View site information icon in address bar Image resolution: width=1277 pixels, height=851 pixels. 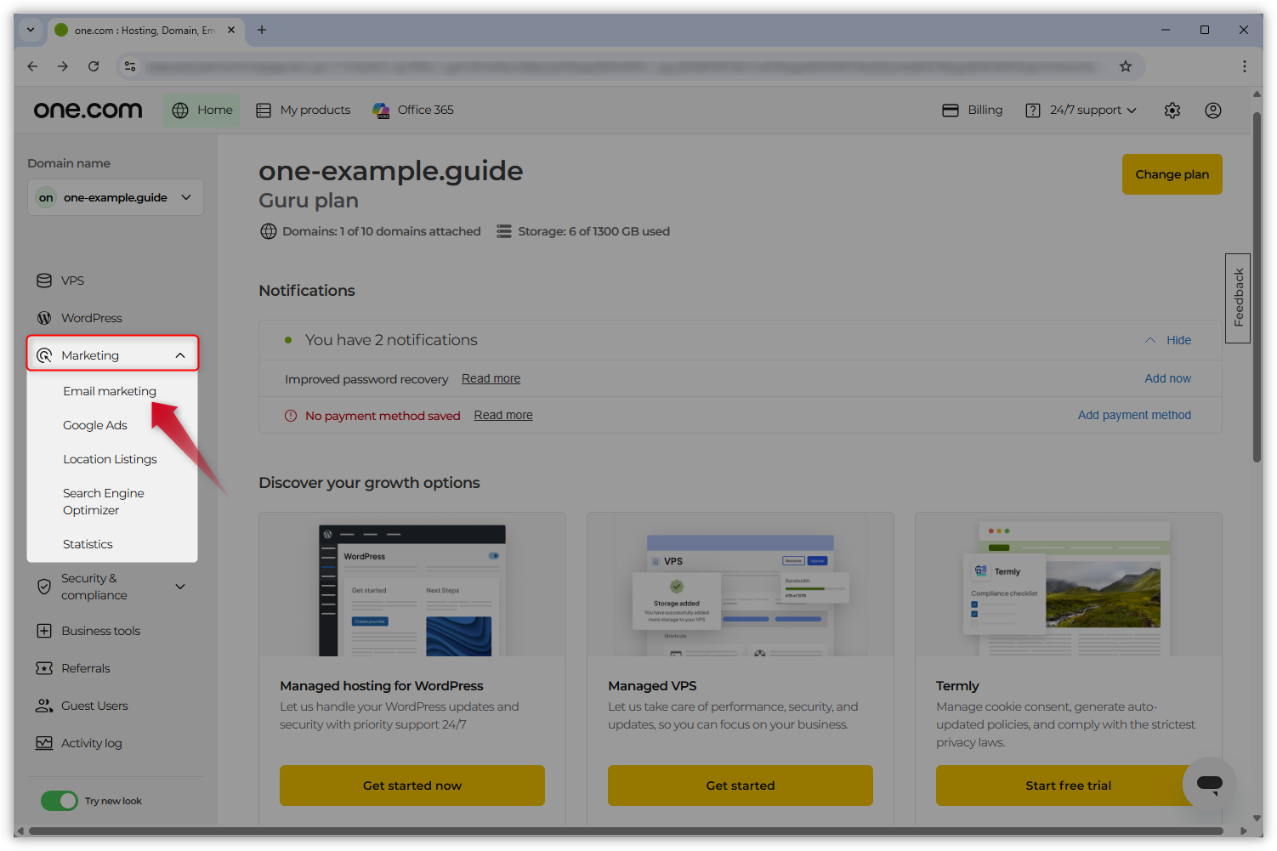(130, 66)
